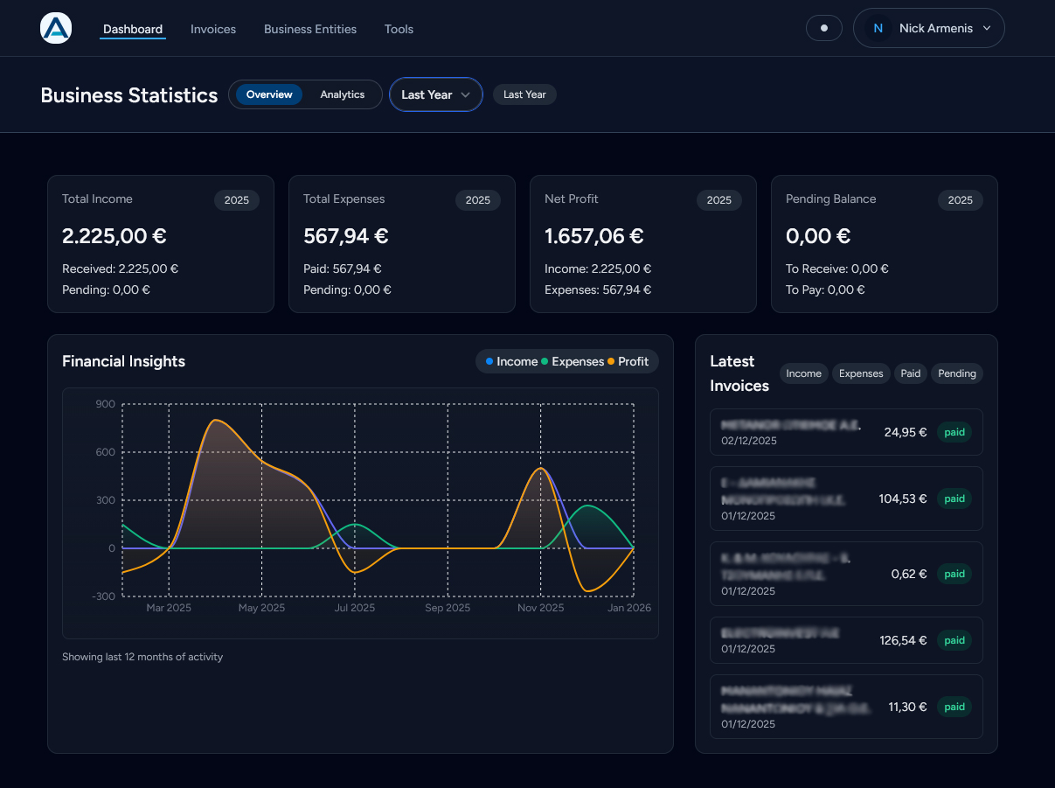Enable the Pending filter in Latest Invoices
The width and height of the screenshot is (1055, 788).
956,373
